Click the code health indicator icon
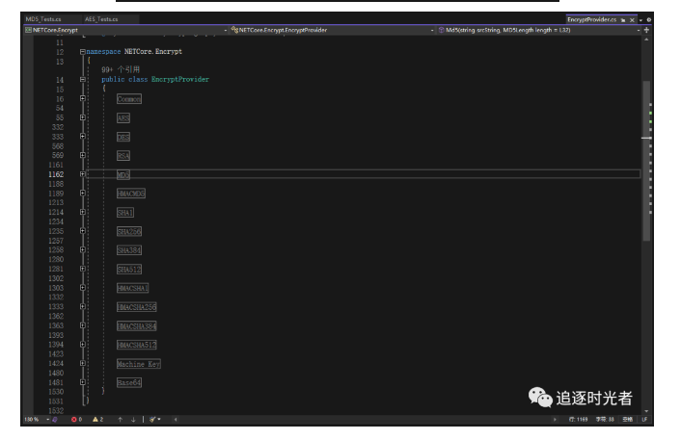The image size is (681, 440). (55, 419)
